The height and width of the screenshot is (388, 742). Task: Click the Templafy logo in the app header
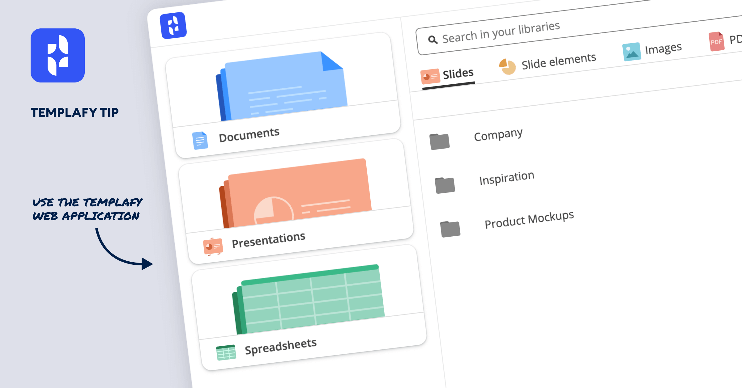[x=173, y=26]
